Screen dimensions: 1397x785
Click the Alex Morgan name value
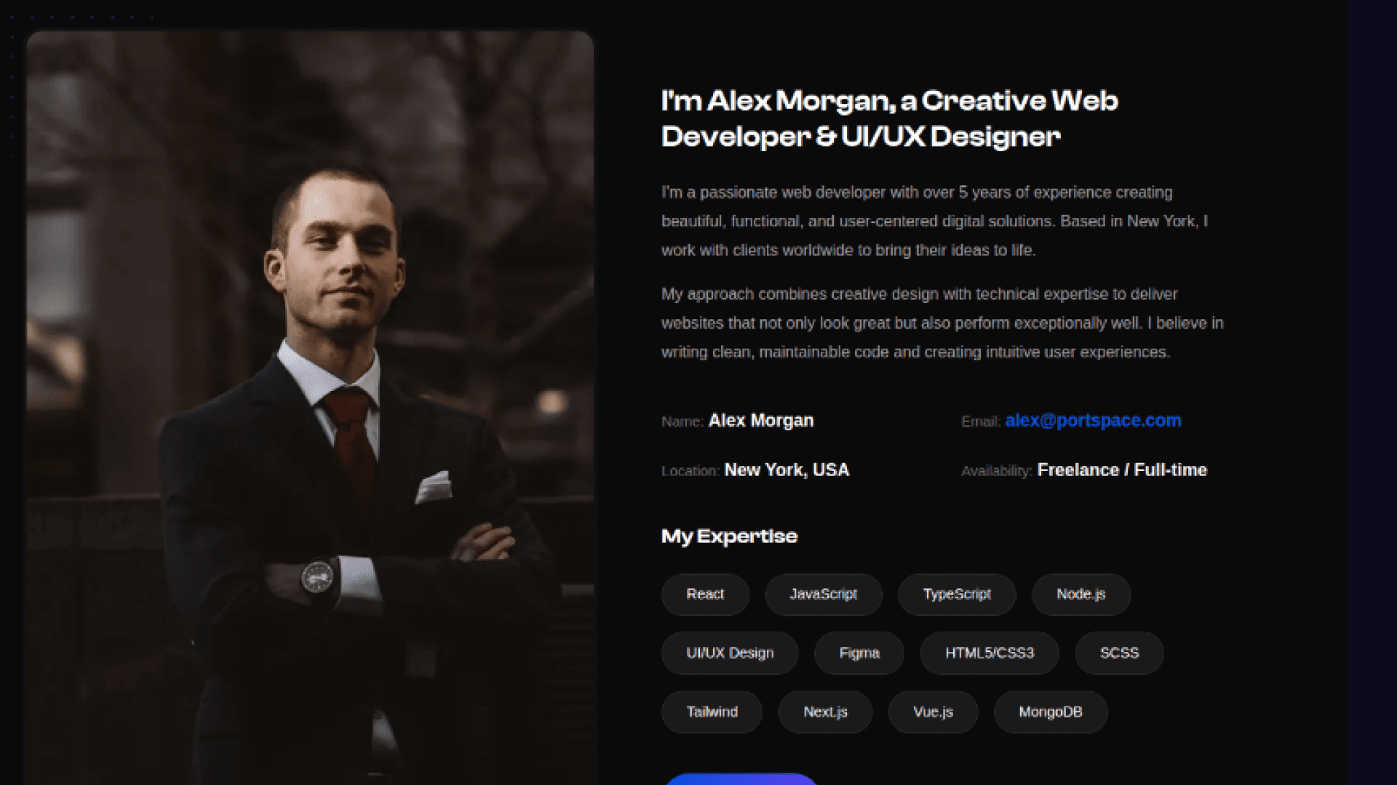pyautogui.click(x=761, y=421)
